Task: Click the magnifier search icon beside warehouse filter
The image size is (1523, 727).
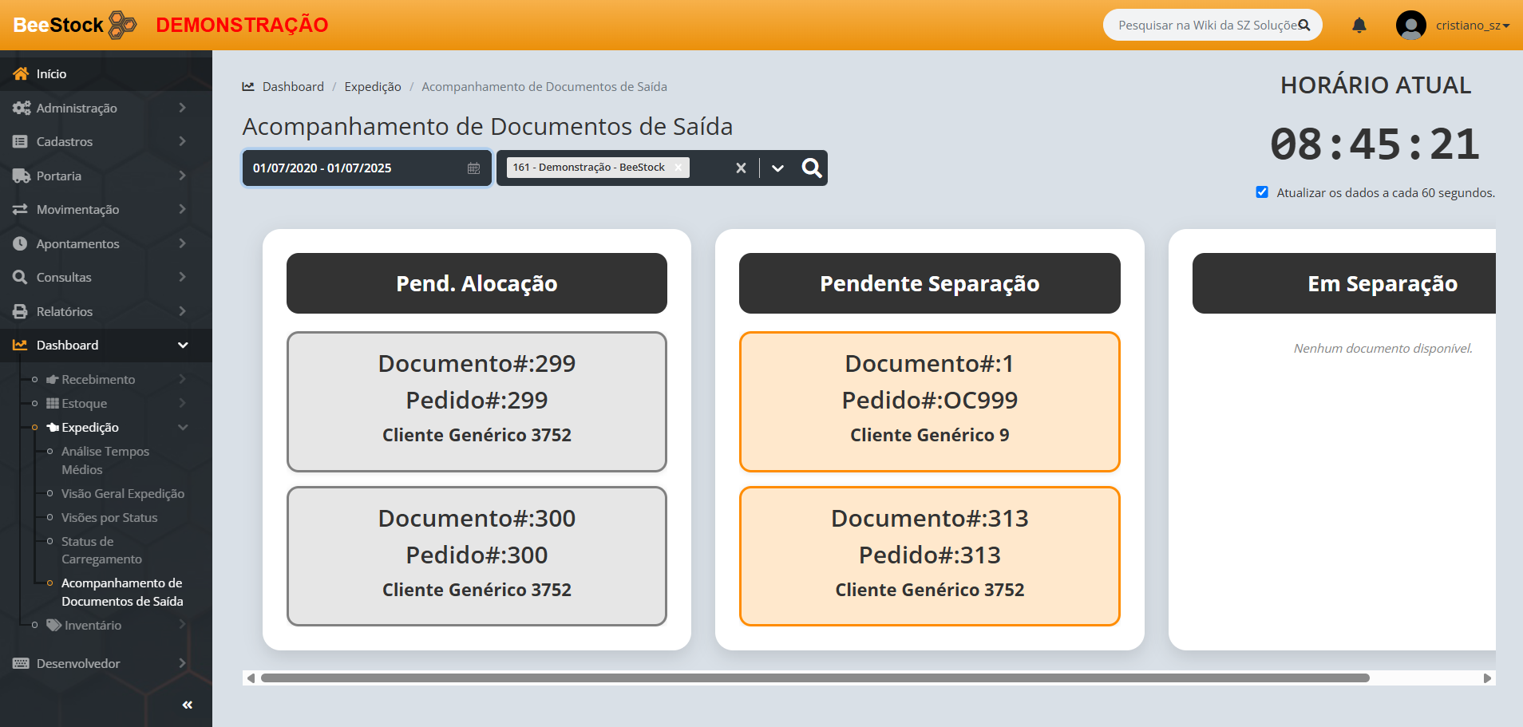Action: [811, 168]
